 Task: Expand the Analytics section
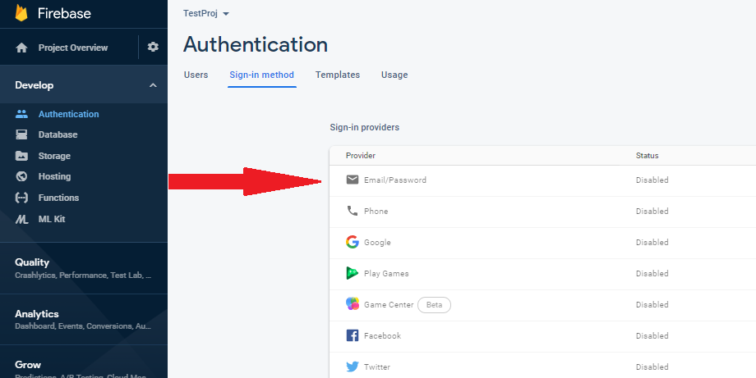pyautogui.click(x=84, y=319)
